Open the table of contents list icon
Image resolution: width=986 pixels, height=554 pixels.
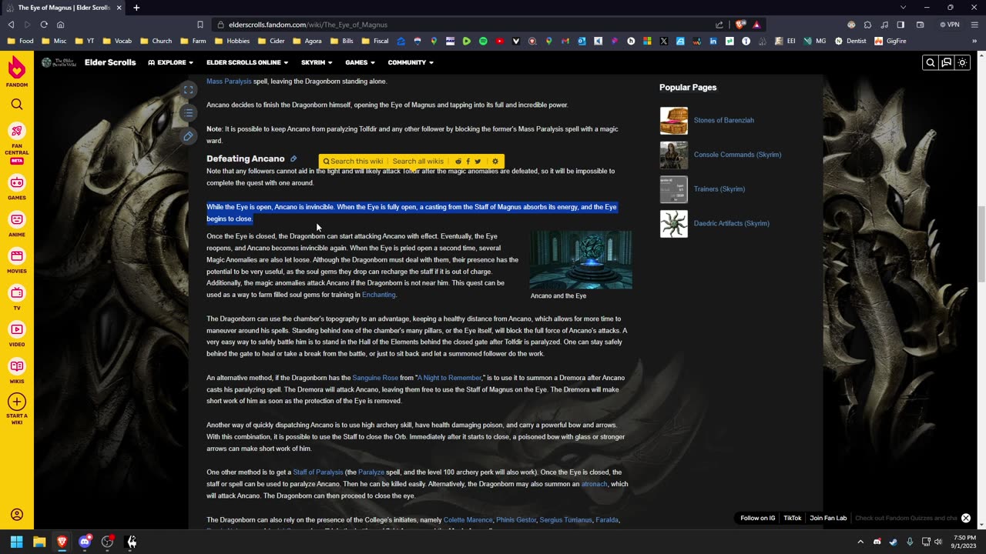[x=188, y=113]
